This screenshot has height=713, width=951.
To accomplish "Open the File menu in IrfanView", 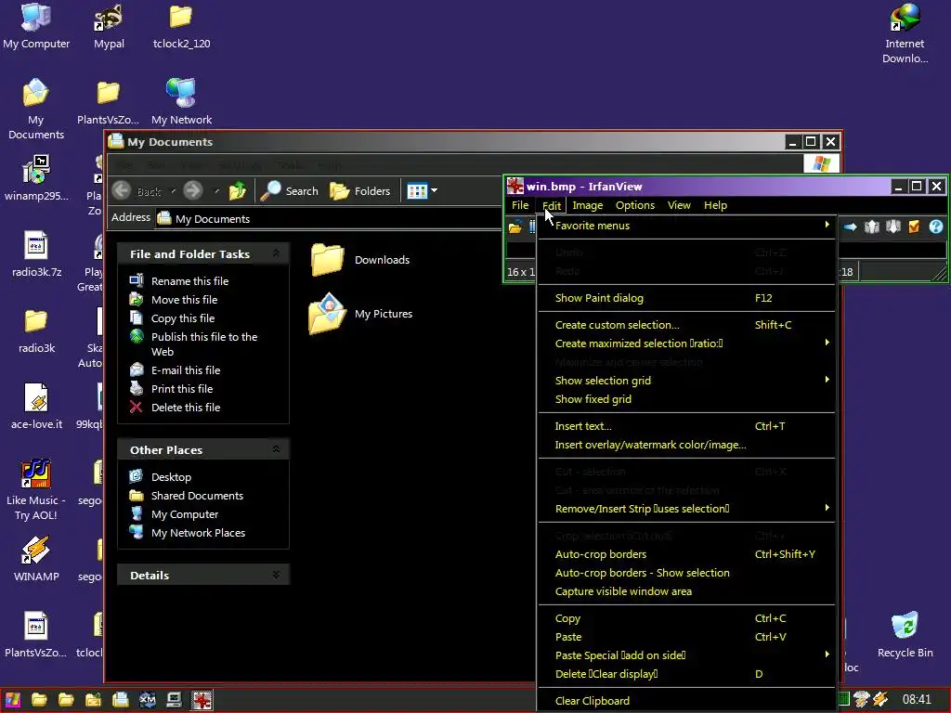I will 520,205.
